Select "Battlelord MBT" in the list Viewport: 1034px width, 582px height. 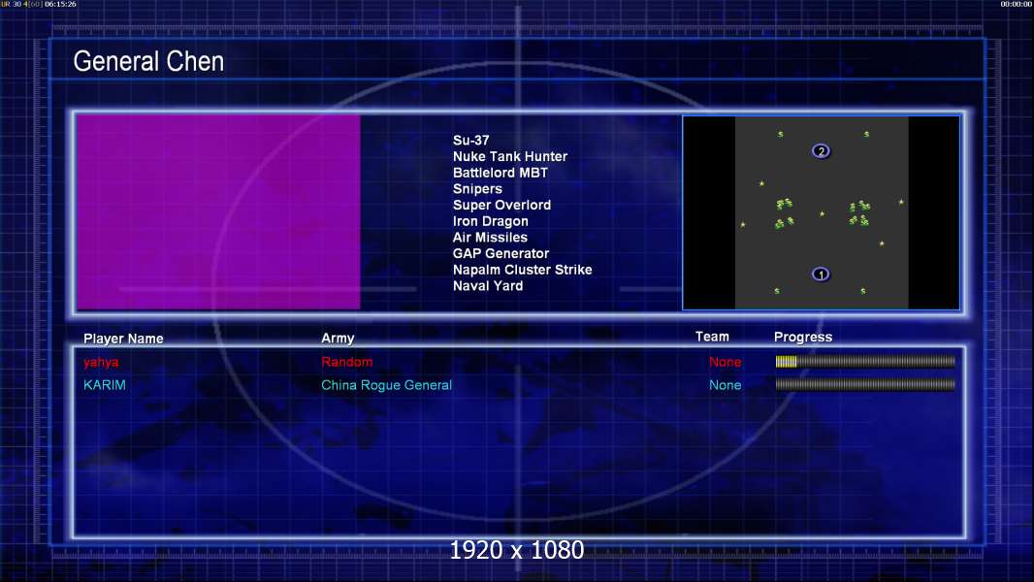500,173
